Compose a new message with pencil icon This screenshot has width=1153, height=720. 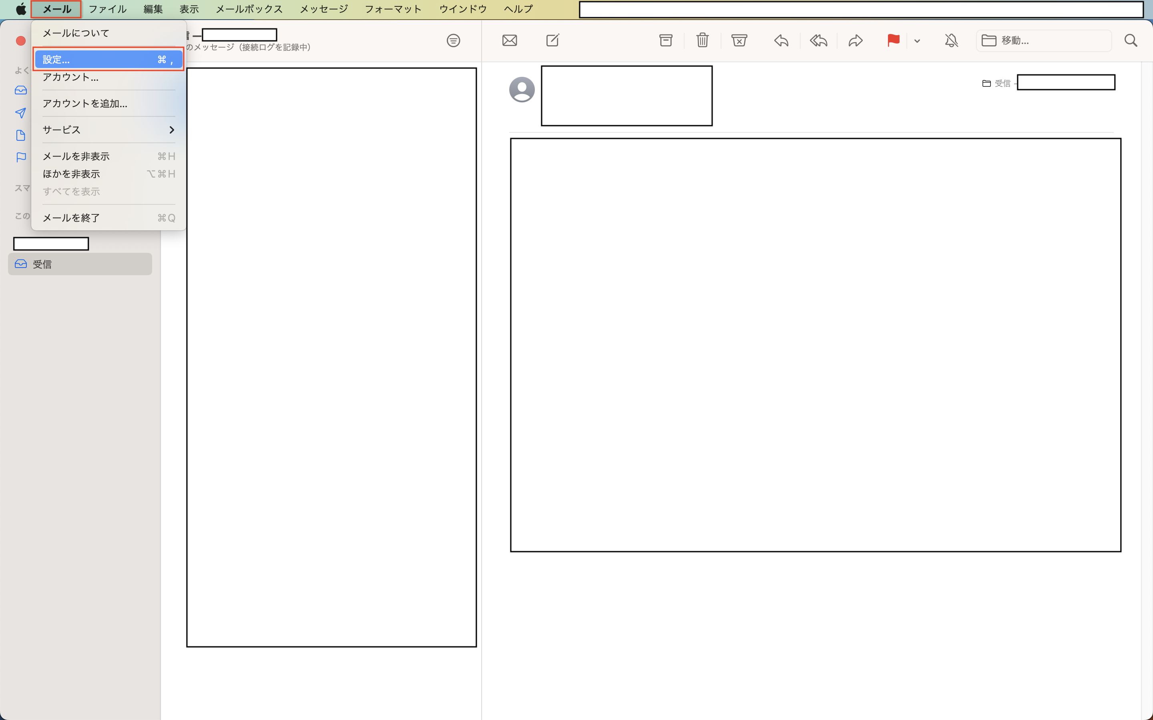(x=552, y=40)
